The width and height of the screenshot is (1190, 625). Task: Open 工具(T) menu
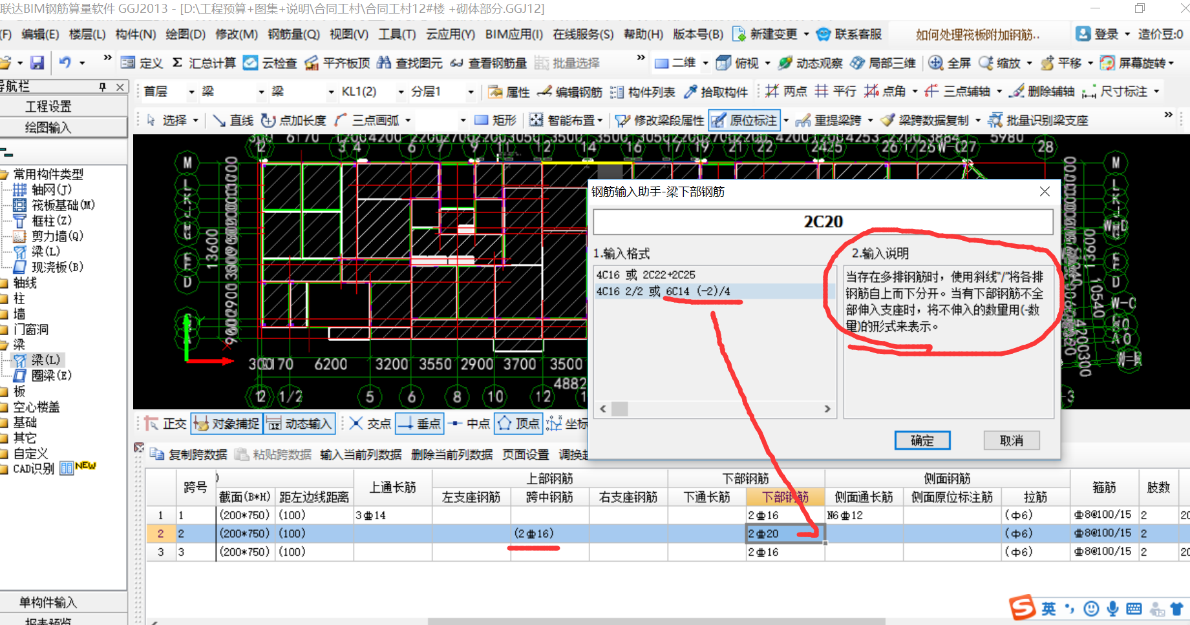[397, 34]
